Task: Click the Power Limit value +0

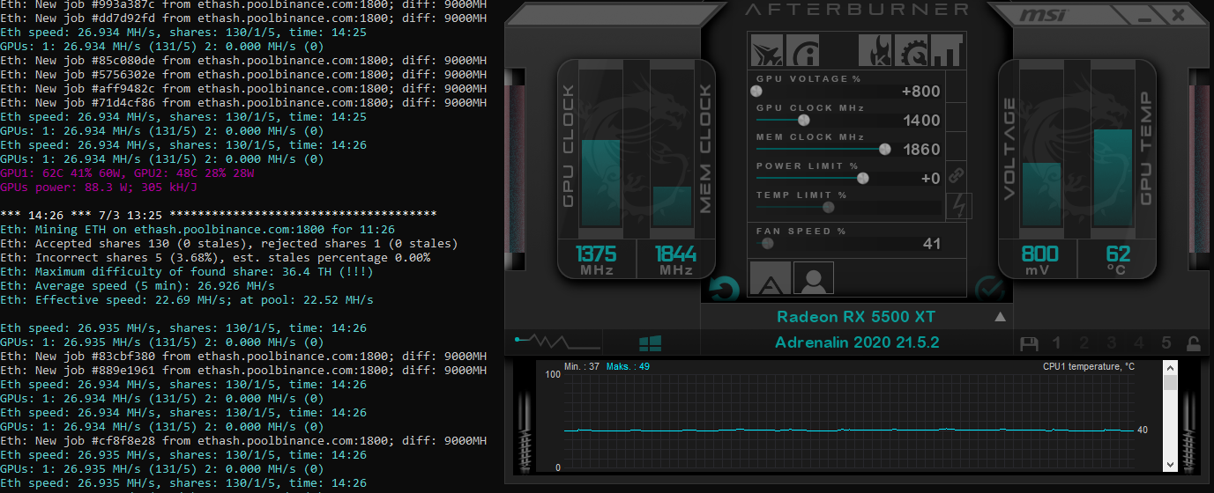Action: tap(930, 178)
